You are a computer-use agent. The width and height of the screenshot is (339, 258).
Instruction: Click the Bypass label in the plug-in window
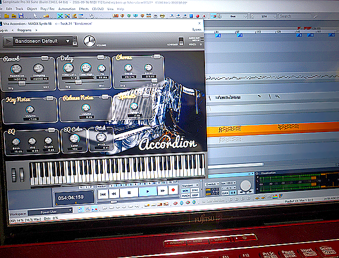(197, 30)
